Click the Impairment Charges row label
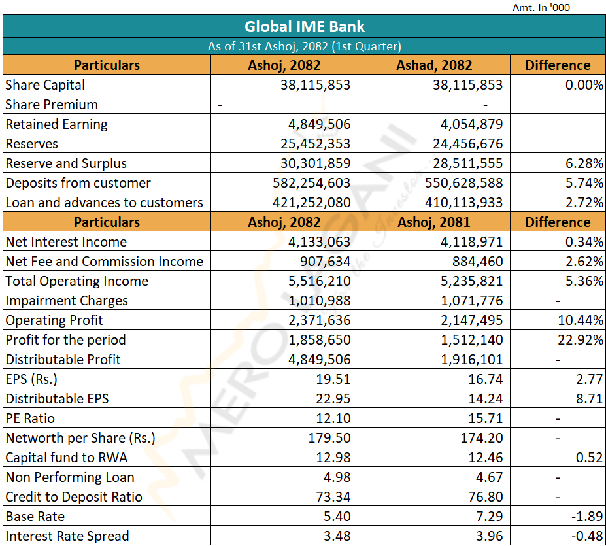Viewport: 606px width, 546px height. [x=67, y=301]
